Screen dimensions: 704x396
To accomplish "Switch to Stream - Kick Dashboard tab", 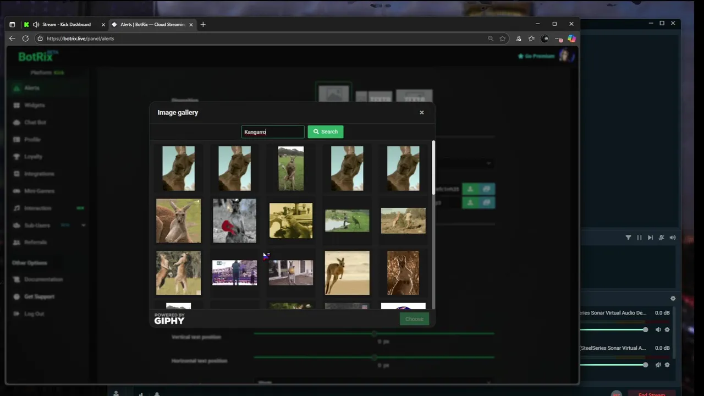I will (x=66, y=24).
